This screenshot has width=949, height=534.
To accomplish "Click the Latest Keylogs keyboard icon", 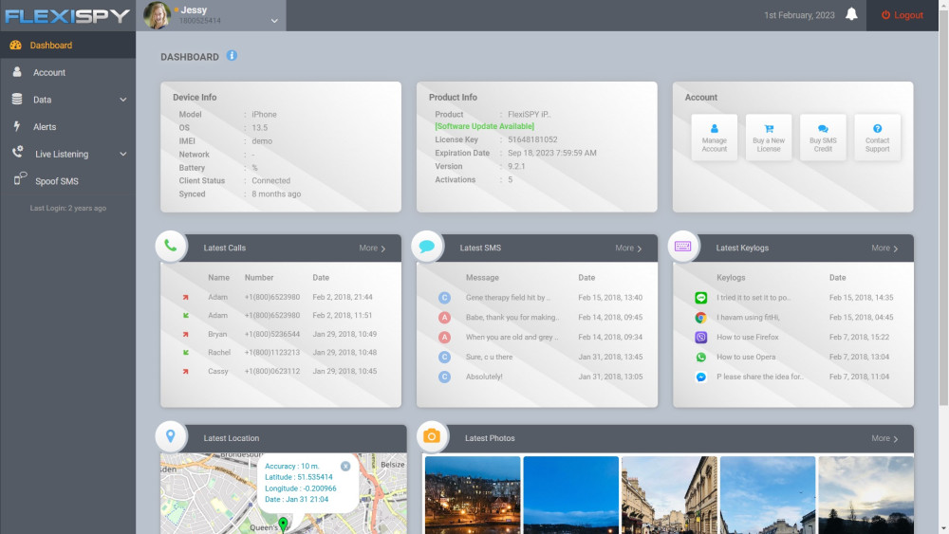I will (682, 247).
